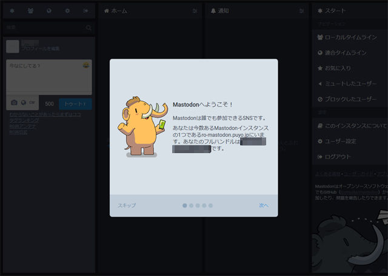388x276 pixels.
Task: Toggle the CW content warning button
Action: (32, 102)
